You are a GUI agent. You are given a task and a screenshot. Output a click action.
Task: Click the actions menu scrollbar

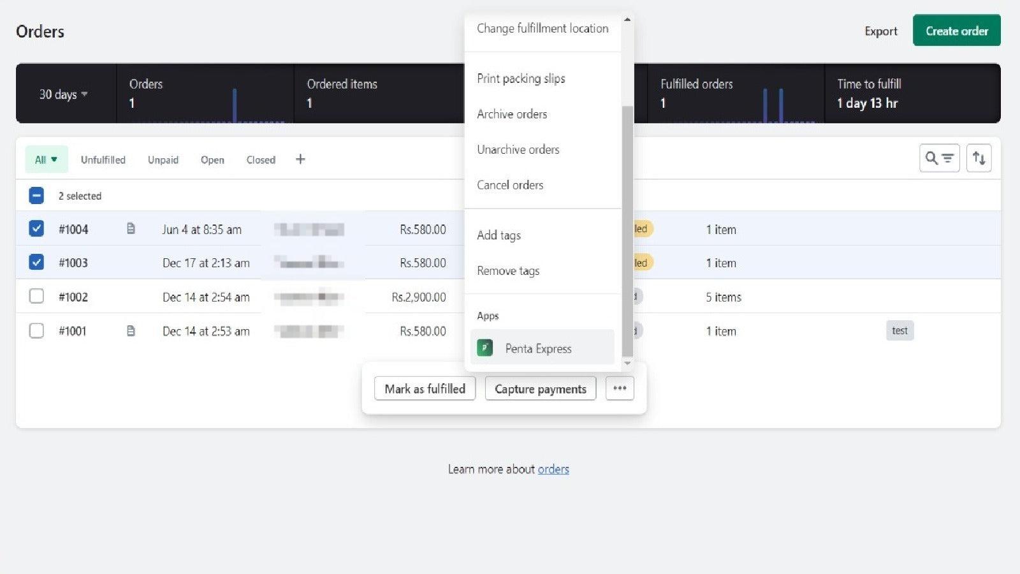coord(627,230)
